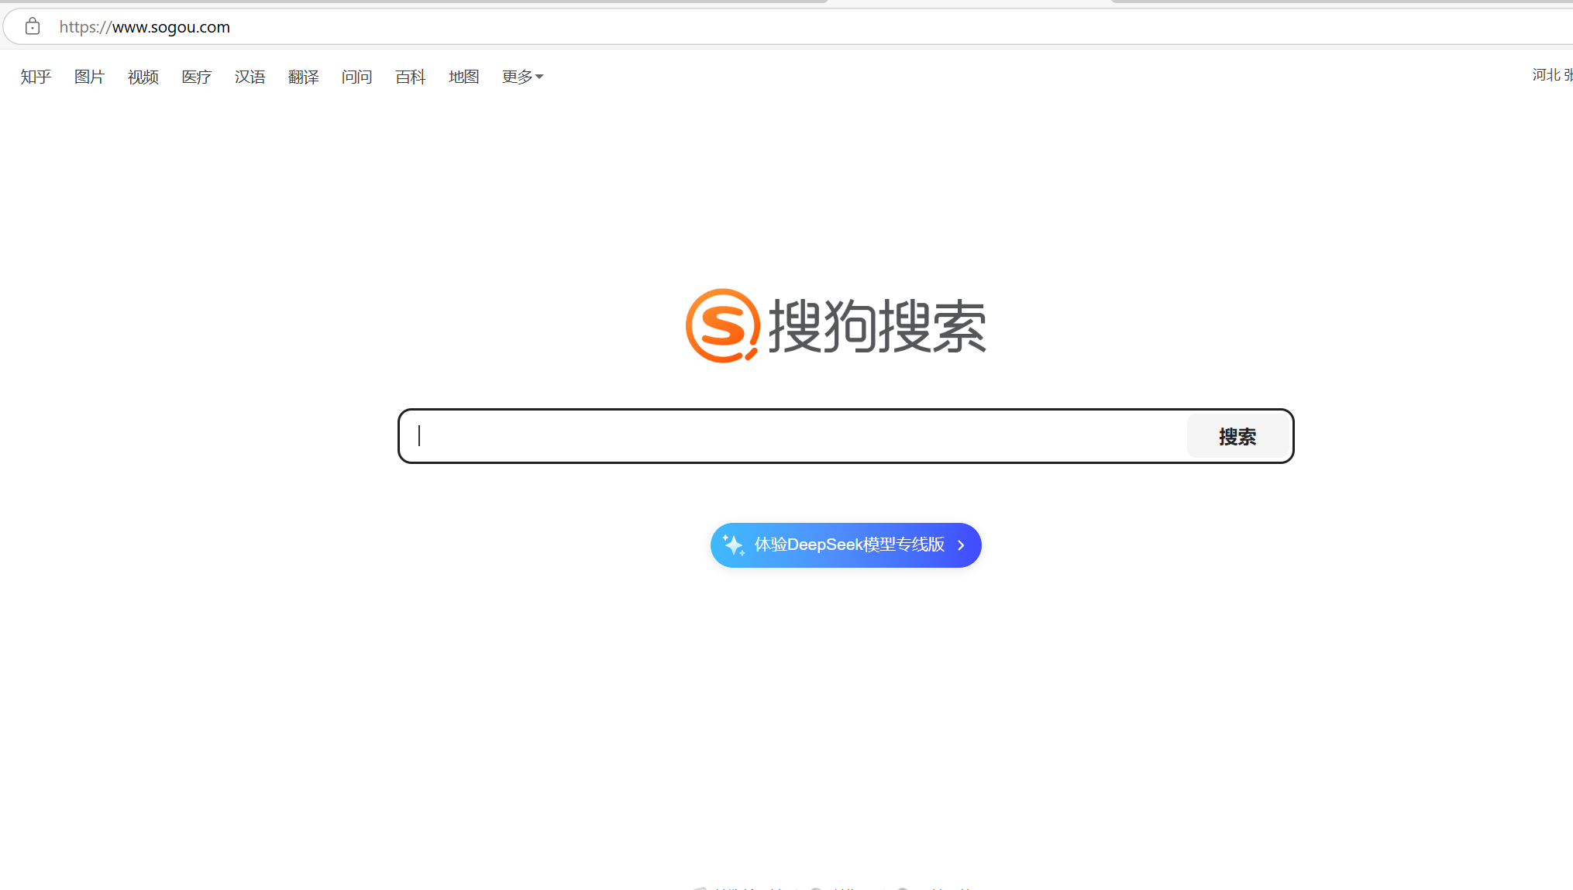Expand the 更多 dropdown menu
Screen dimensions: 1573x890
pos(523,77)
